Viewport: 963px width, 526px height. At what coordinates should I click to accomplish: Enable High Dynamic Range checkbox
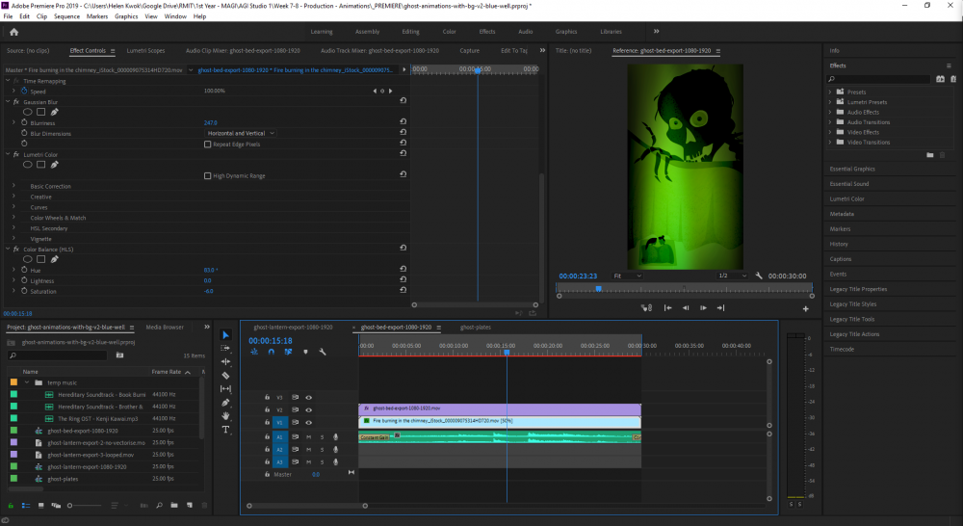pos(208,175)
